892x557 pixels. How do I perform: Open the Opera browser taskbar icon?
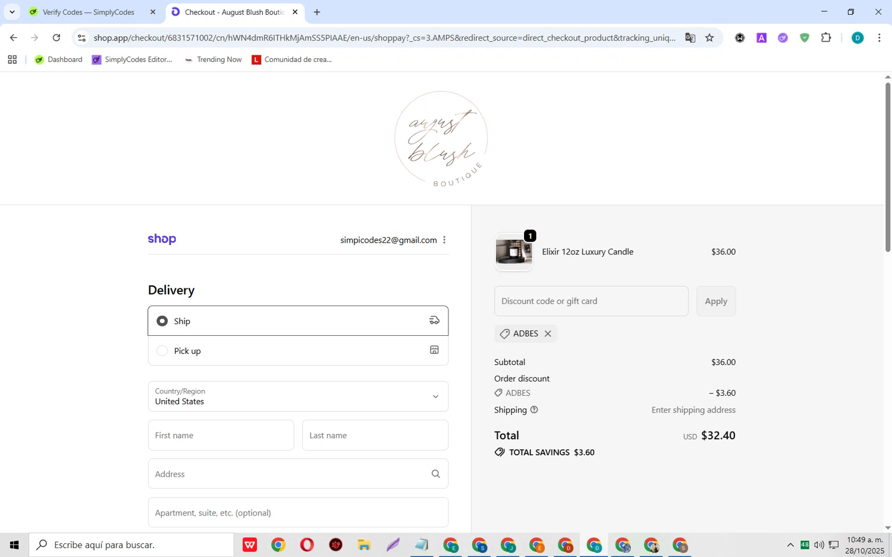point(307,545)
